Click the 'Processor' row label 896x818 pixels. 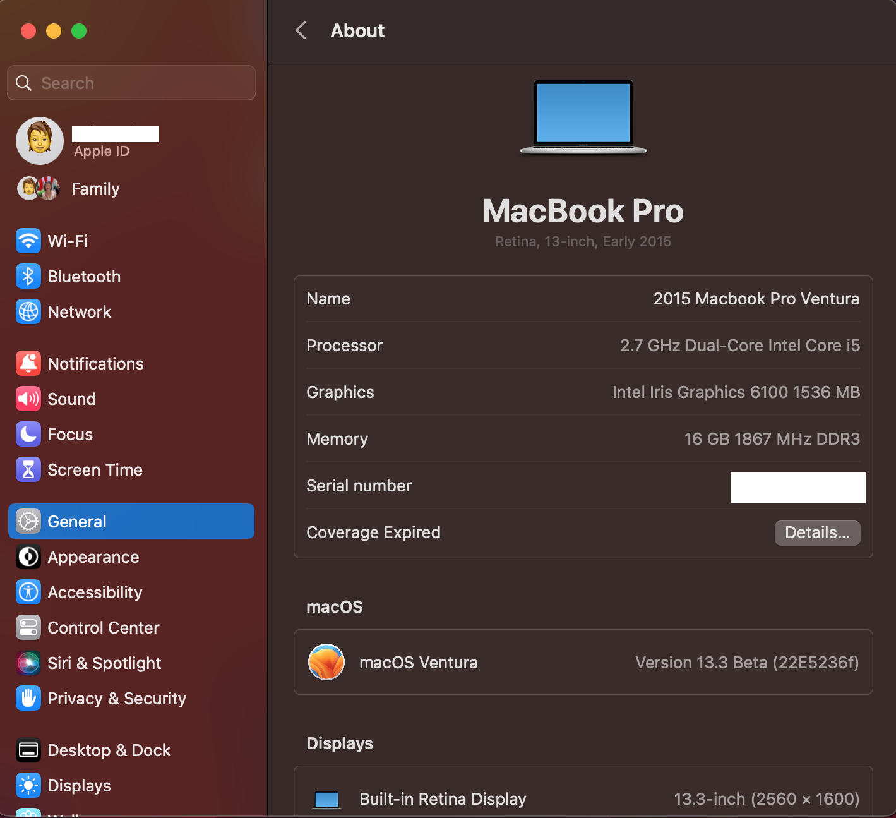point(344,345)
